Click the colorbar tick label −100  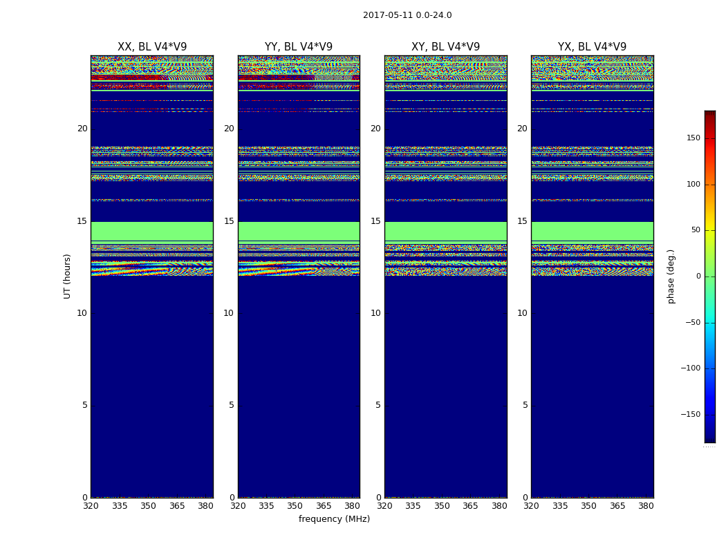(691, 368)
